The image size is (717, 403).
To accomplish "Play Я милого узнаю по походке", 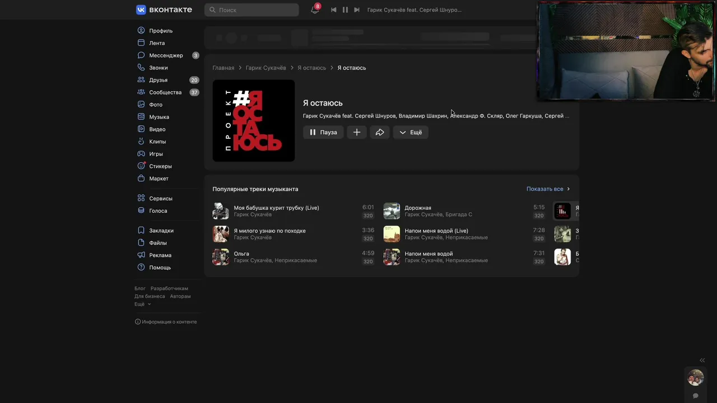I will [294, 234].
